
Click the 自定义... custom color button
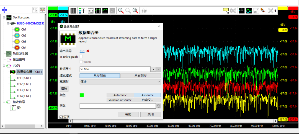147,100
